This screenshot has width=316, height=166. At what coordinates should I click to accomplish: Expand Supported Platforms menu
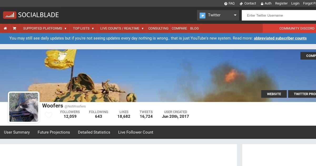45,28
